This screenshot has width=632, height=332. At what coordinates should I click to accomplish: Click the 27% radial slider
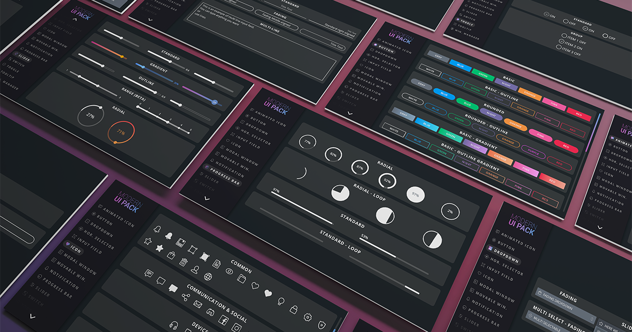(x=90, y=115)
